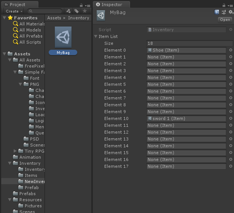This screenshot has width=234, height=213.
Task: Collapse the Resources folder
Action: 10,200
